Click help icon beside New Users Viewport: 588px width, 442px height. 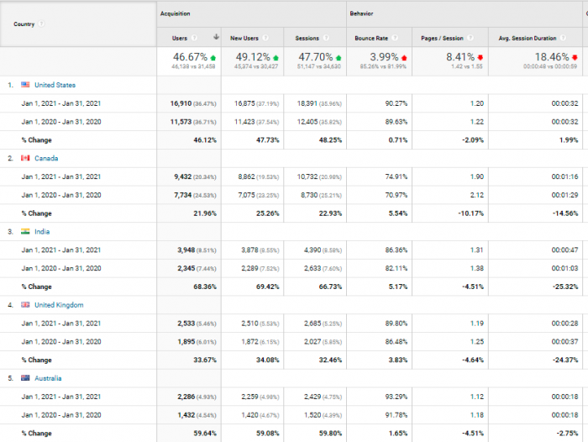[x=265, y=38]
